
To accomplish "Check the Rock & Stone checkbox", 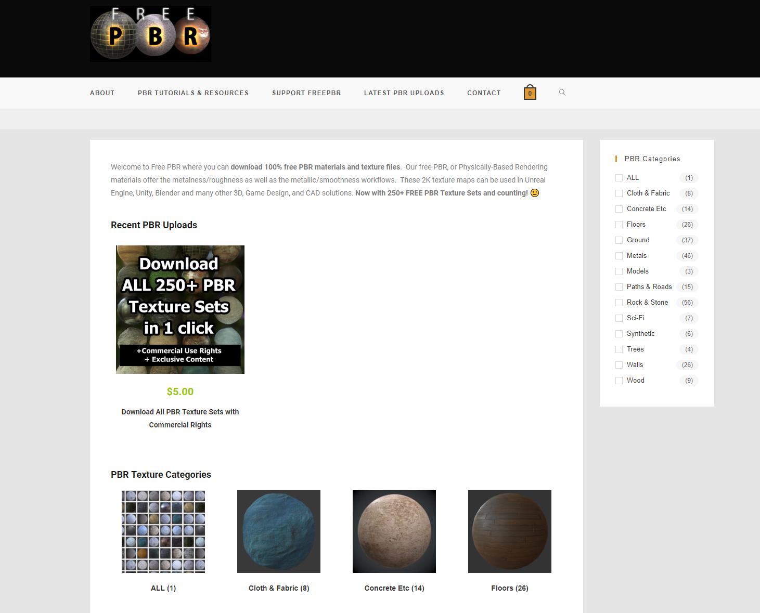I will click(x=619, y=303).
